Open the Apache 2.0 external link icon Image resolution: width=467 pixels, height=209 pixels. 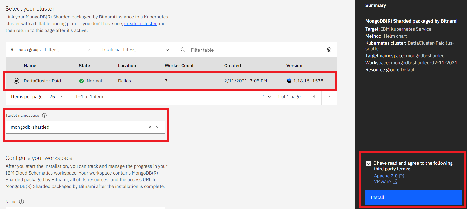click(x=402, y=176)
